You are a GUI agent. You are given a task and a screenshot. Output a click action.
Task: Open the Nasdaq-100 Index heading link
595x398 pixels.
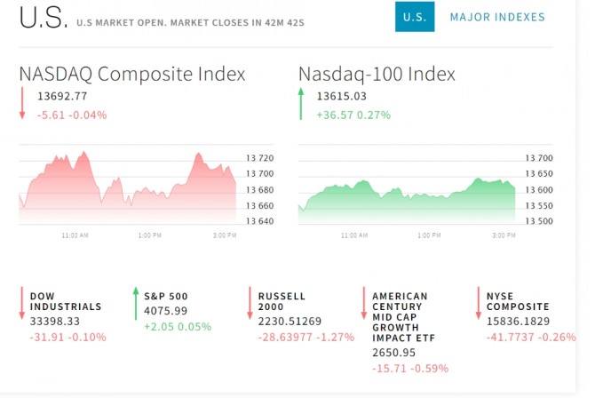click(377, 74)
